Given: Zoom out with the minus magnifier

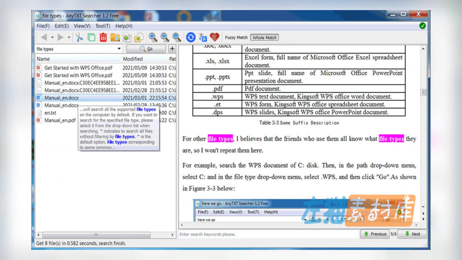Looking at the screenshot, I should [165, 37].
